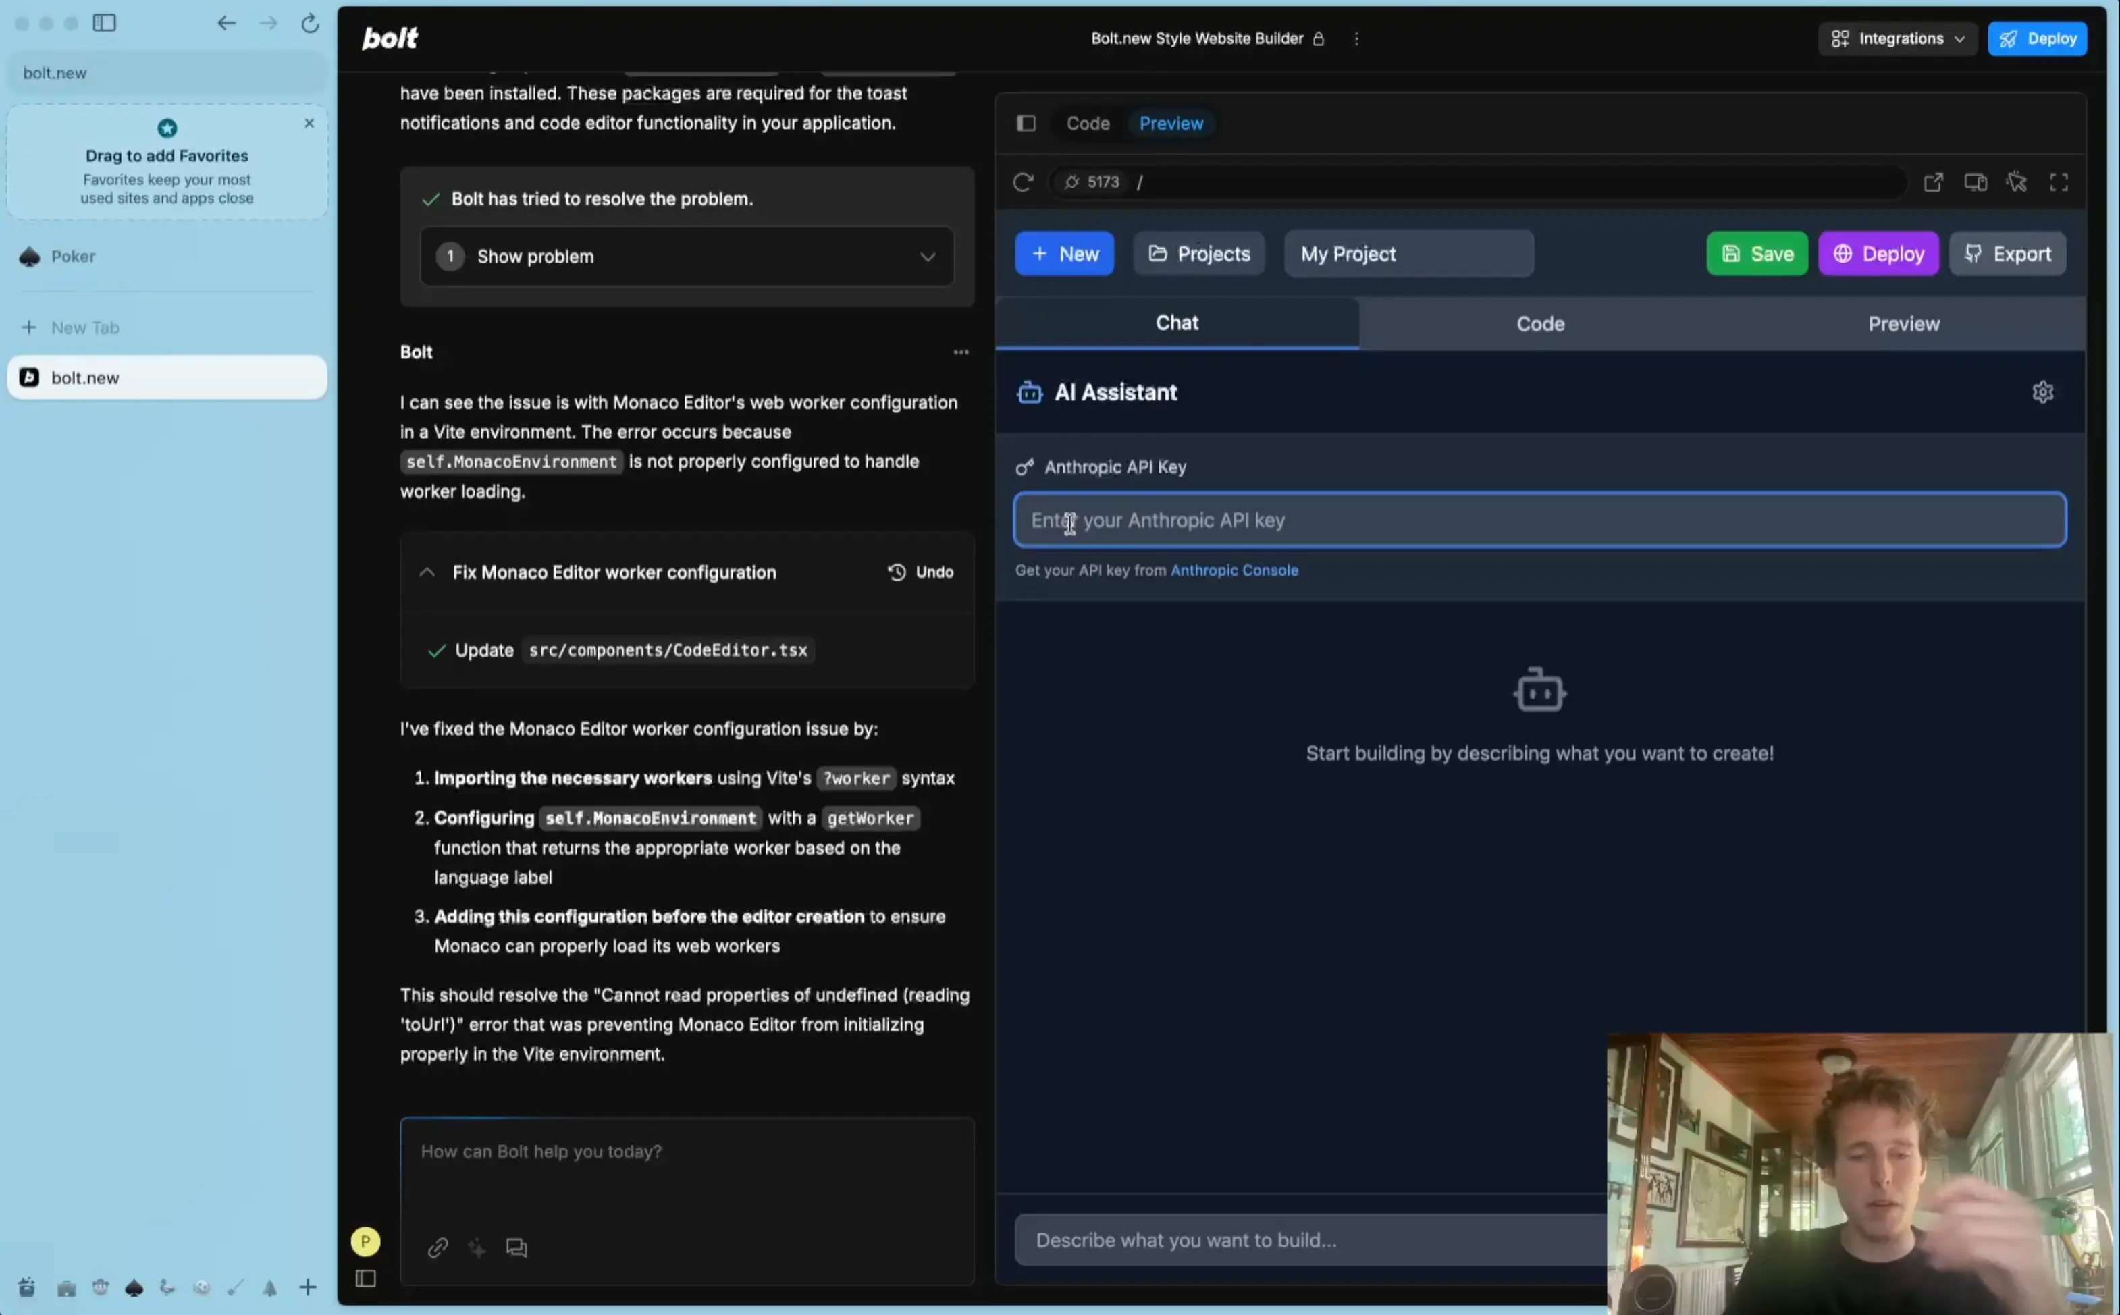
Task: Reload the preview with its refresh icon
Action: [x=1023, y=182]
